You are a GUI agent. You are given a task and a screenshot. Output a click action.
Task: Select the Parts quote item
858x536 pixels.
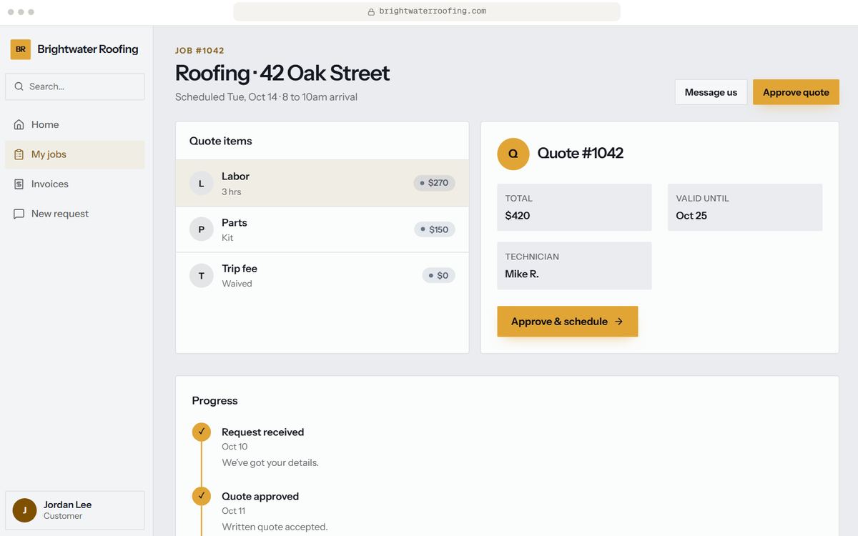pyautogui.click(x=322, y=229)
